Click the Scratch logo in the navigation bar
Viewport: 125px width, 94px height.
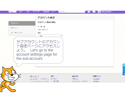click(x=12, y=12)
